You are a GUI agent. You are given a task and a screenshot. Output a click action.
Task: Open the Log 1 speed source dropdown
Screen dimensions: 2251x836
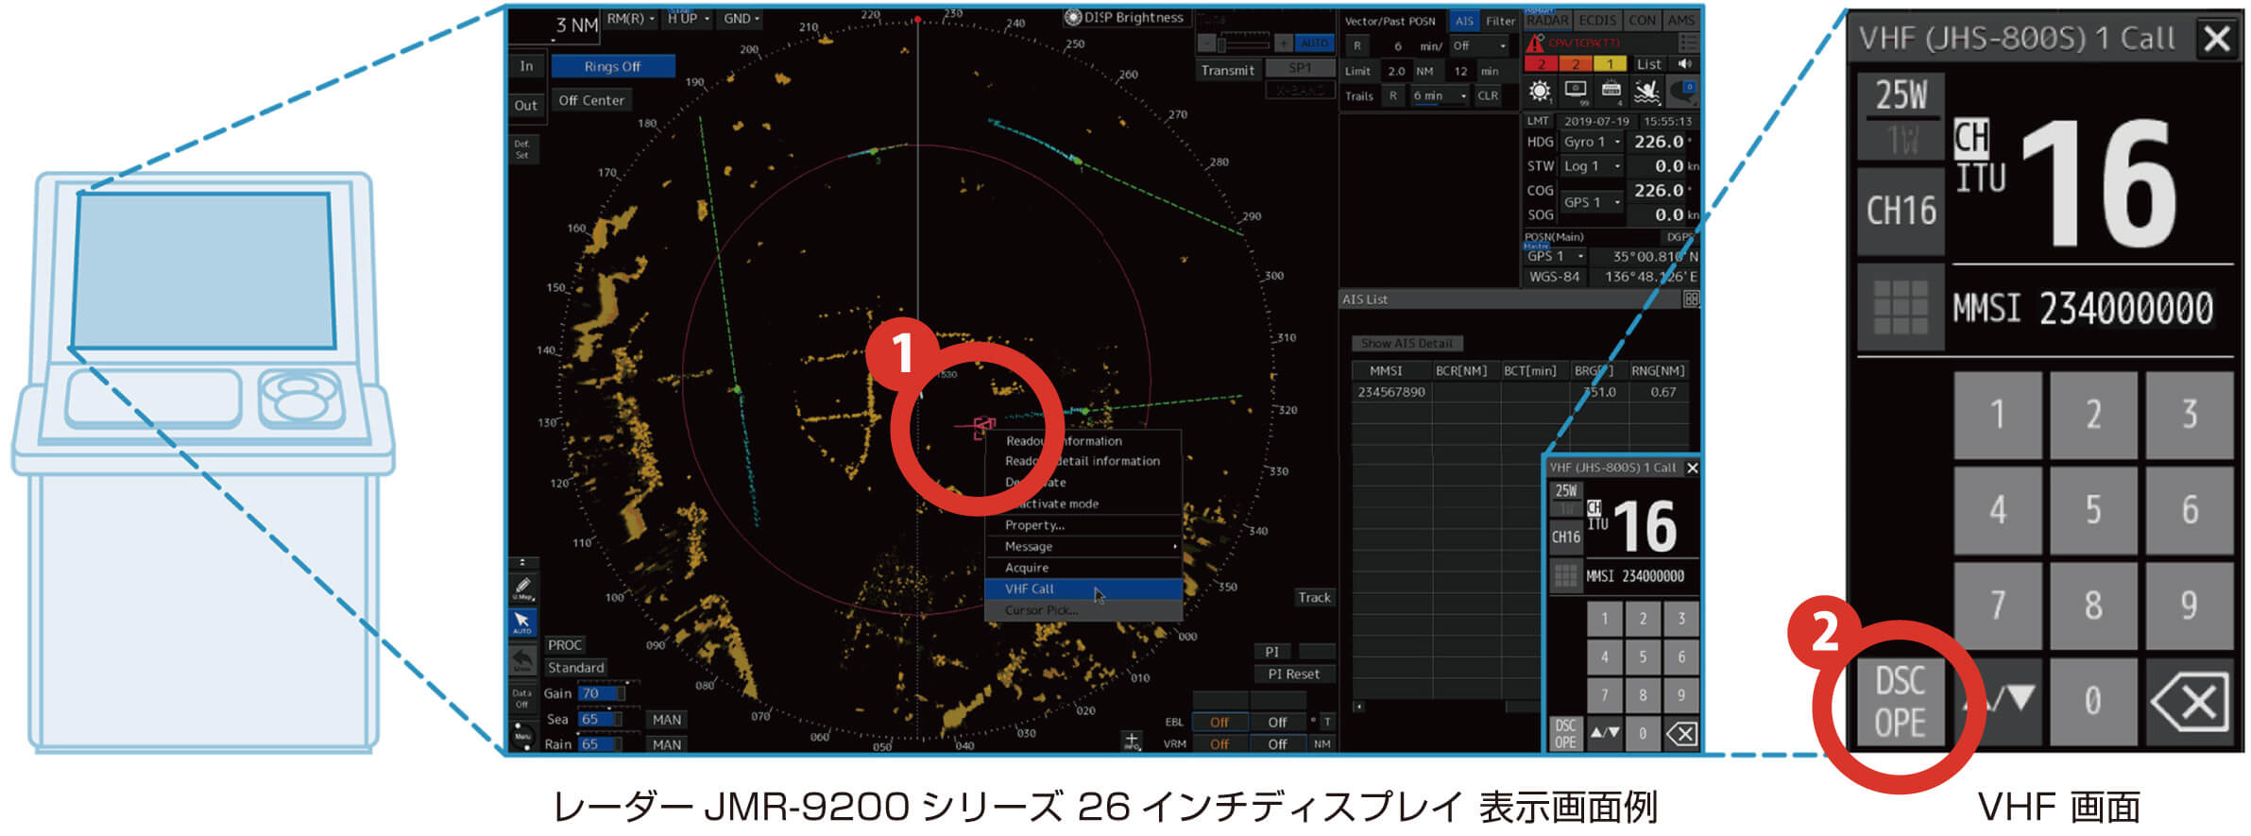pyautogui.click(x=1592, y=166)
